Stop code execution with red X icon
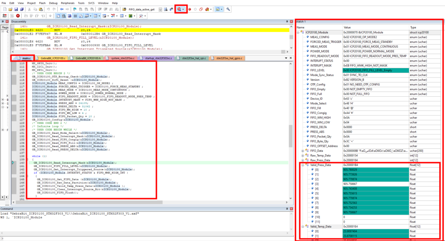Viewport: 445px width, 241px height. (18, 16)
